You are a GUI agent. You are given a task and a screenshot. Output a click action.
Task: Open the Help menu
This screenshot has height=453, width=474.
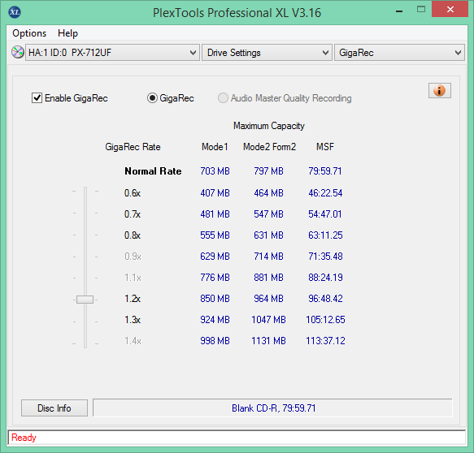pos(67,33)
